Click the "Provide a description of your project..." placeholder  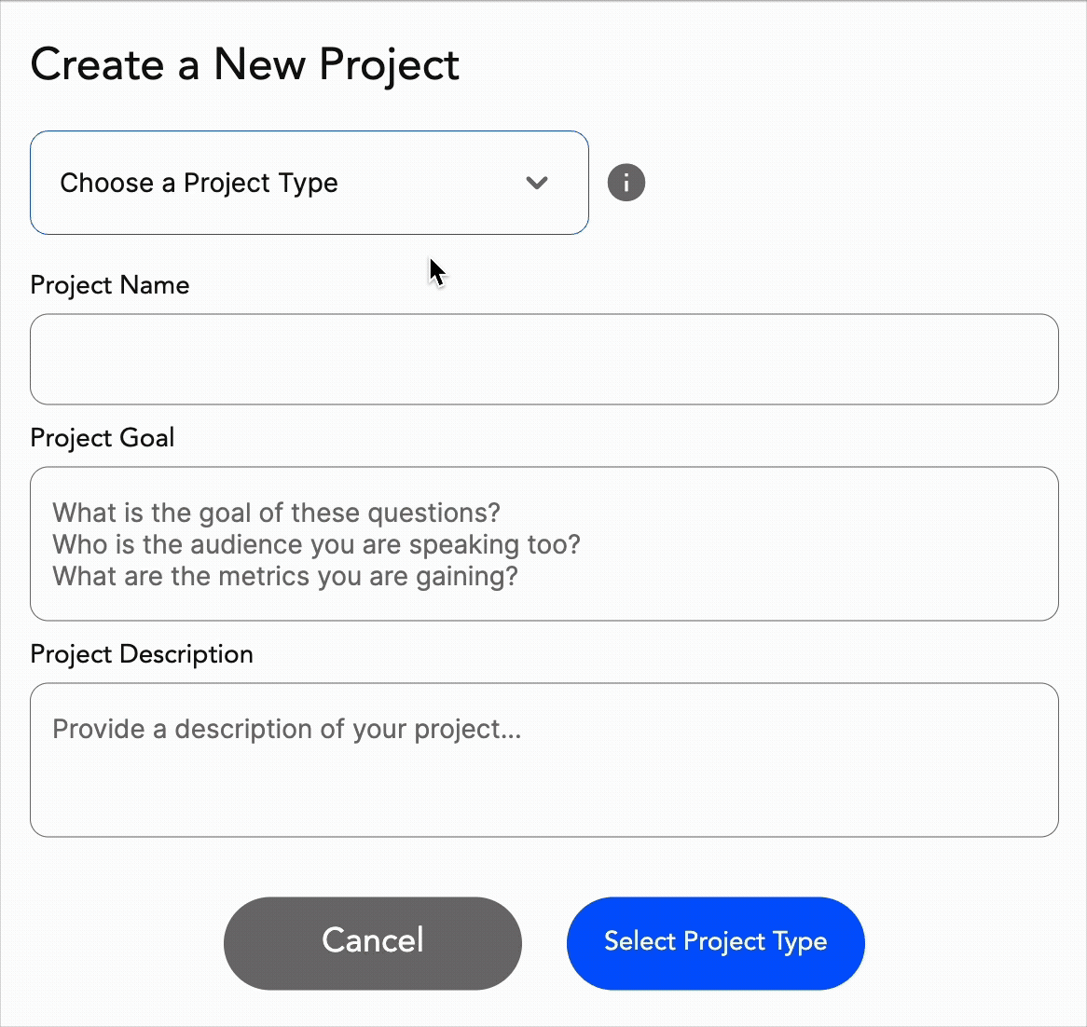[286, 729]
